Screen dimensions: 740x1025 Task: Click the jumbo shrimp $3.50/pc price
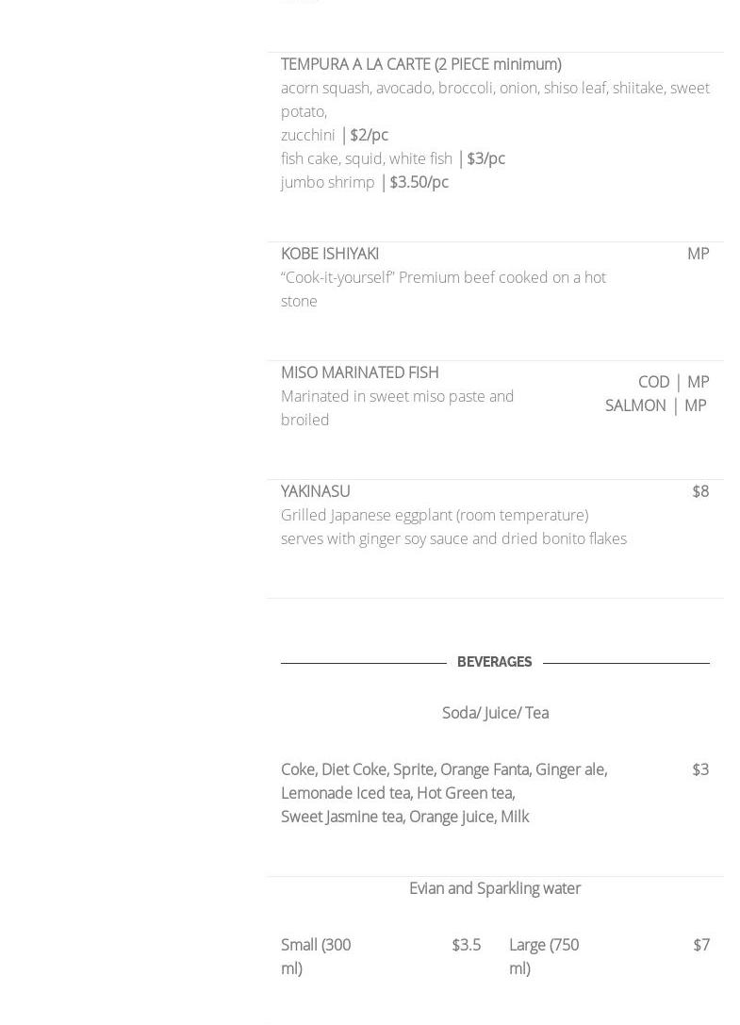(419, 182)
